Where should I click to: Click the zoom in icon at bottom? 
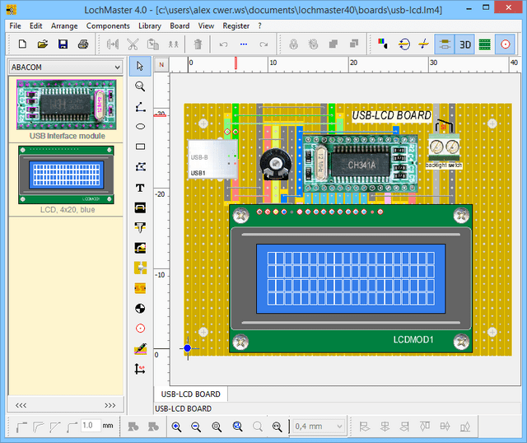click(176, 427)
